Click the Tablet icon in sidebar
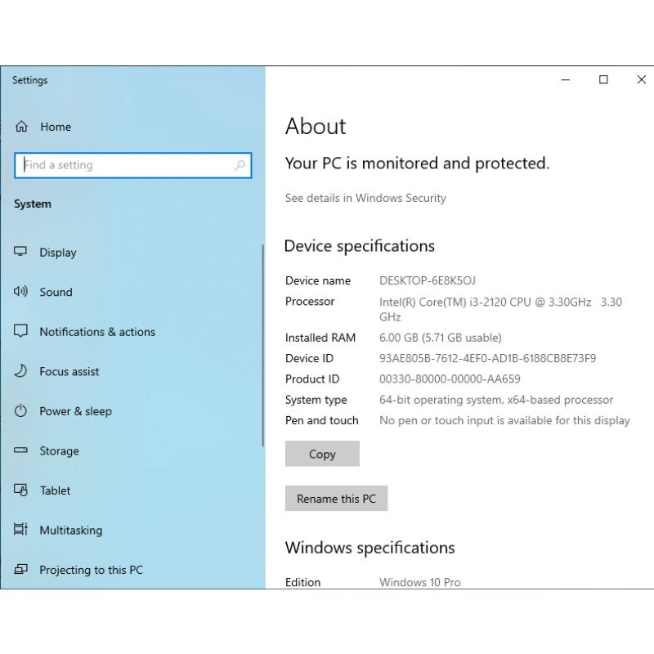 21,490
